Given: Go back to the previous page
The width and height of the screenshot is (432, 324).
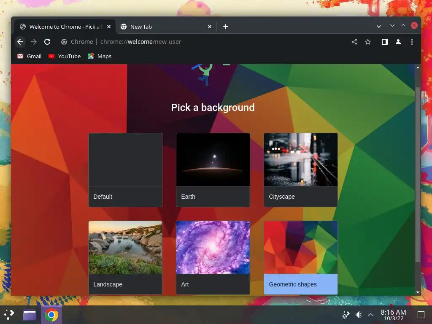Looking at the screenshot, I should tap(20, 42).
